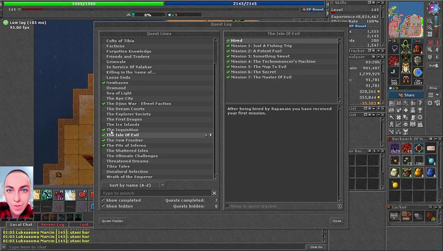Open the supply Stash in Locker
This screenshot has height=251, width=443.
[406, 216]
